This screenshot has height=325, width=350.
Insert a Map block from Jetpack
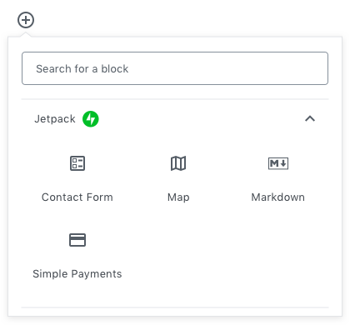coord(178,177)
